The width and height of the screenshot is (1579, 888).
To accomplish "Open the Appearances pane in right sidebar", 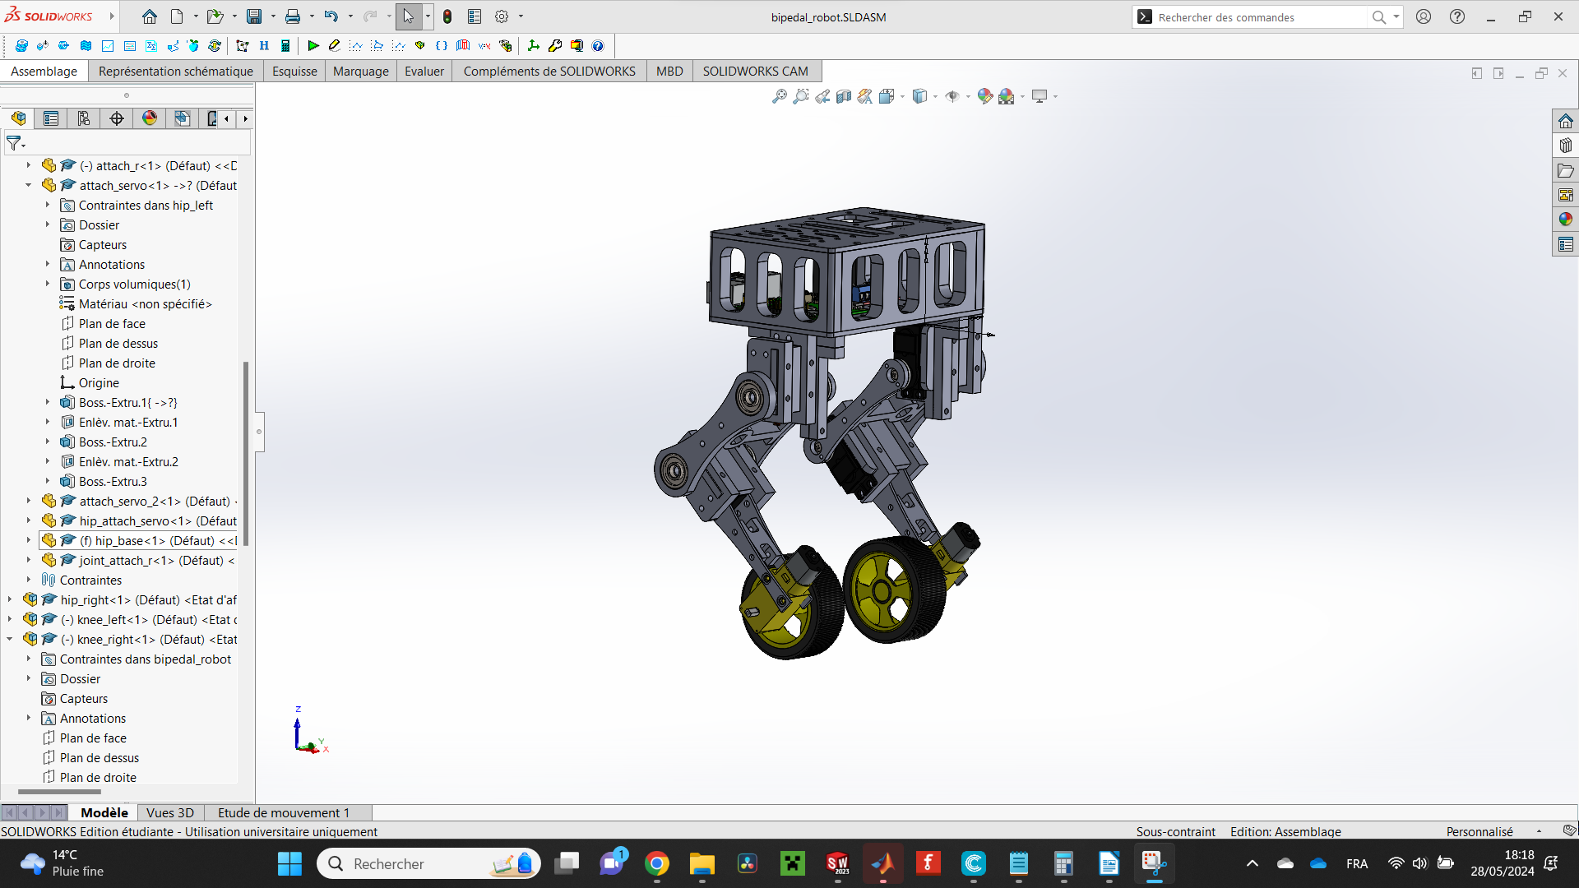I will point(1565,220).
